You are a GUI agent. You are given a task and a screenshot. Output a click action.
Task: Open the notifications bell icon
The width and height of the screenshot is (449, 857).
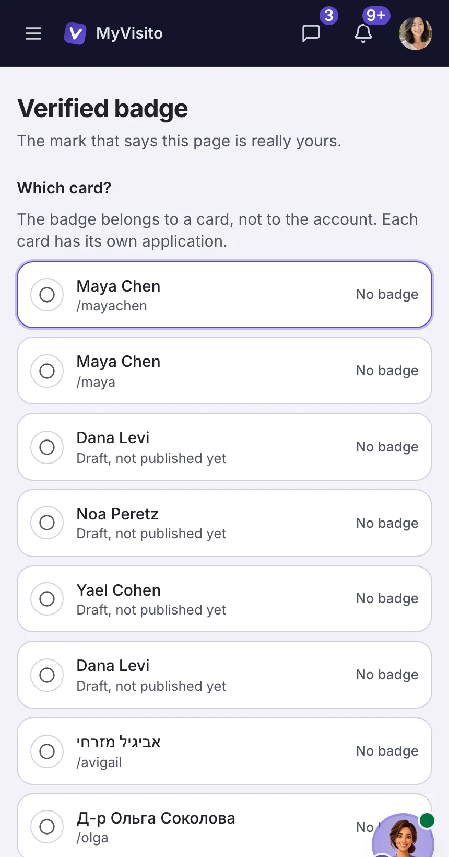coord(363,33)
